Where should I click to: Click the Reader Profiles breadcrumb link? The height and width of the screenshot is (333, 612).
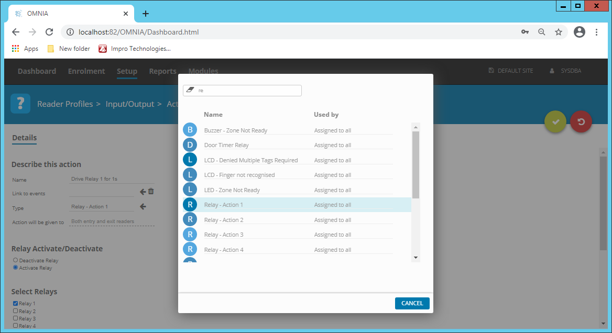(x=65, y=104)
